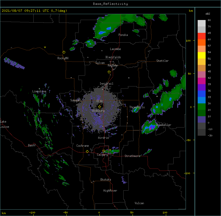
Task: Click the Calgary city label
Action: click(x=102, y=155)
